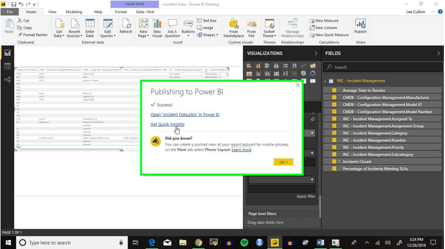Uncheck Average Time to Resolve field
Image resolution: width=445 pixels, height=249 pixels.
334,90
